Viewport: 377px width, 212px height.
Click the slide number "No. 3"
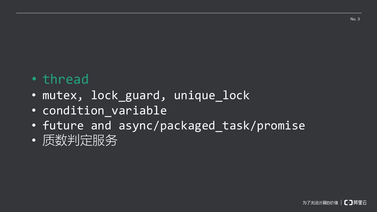pos(355,19)
